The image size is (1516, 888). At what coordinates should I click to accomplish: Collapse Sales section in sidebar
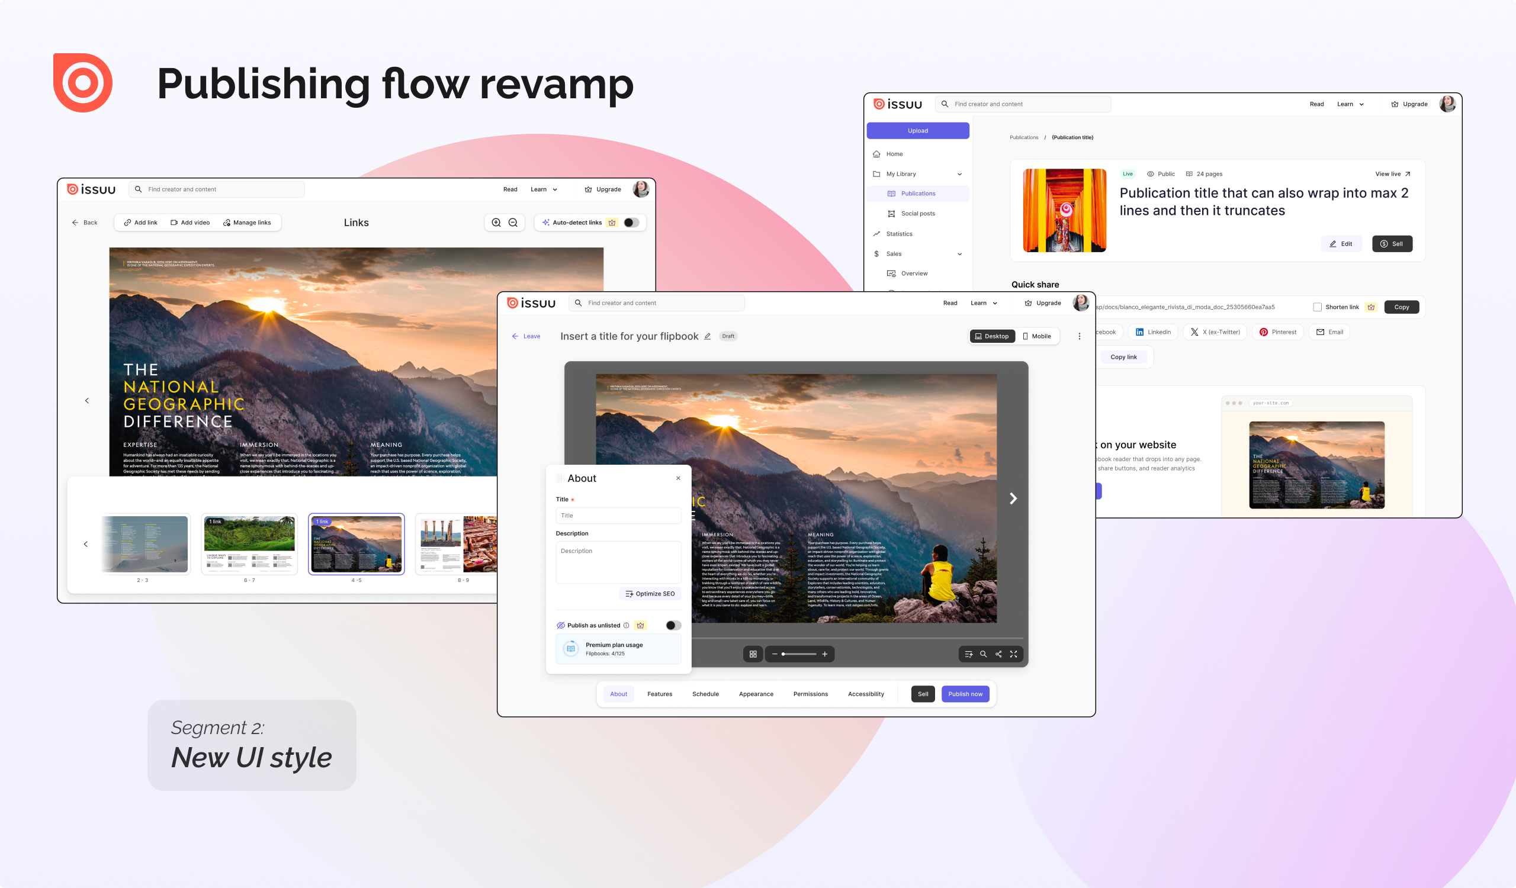[959, 254]
